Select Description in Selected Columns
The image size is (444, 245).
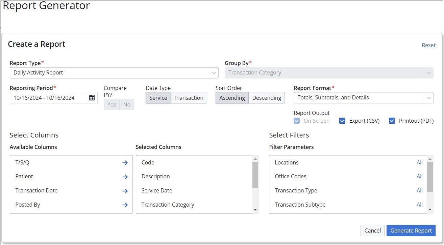pyautogui.click(x=155, y=176)
